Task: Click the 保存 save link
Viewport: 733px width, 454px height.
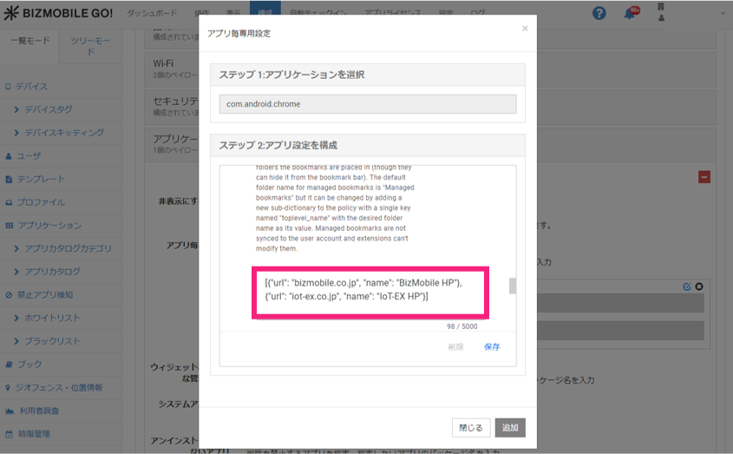Action: pyautogui.click(x=492, y=346)
